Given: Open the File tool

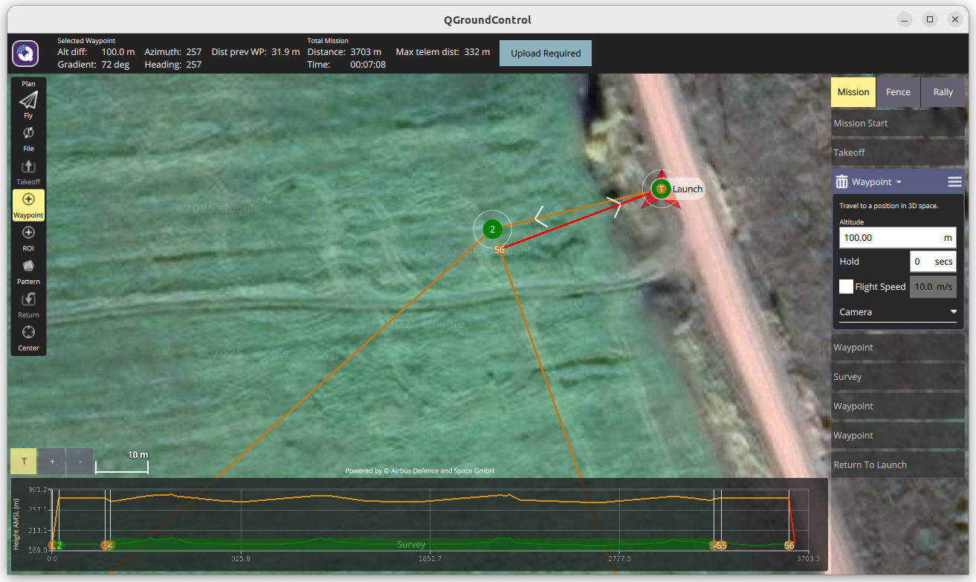Looking at the screenshot, I should [x=28, y=138].
